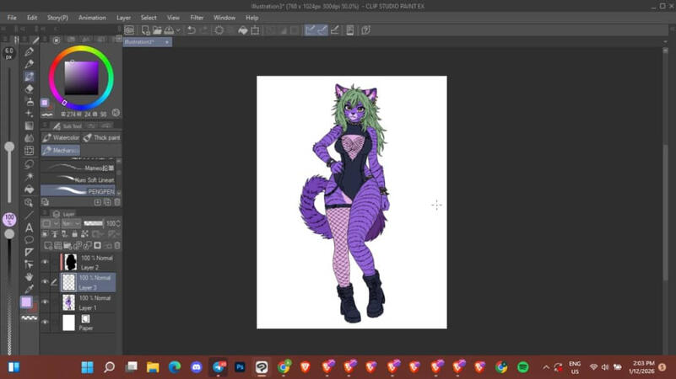Toggle the first snap-to-ruler button in command bar

[x=310, y=30]
